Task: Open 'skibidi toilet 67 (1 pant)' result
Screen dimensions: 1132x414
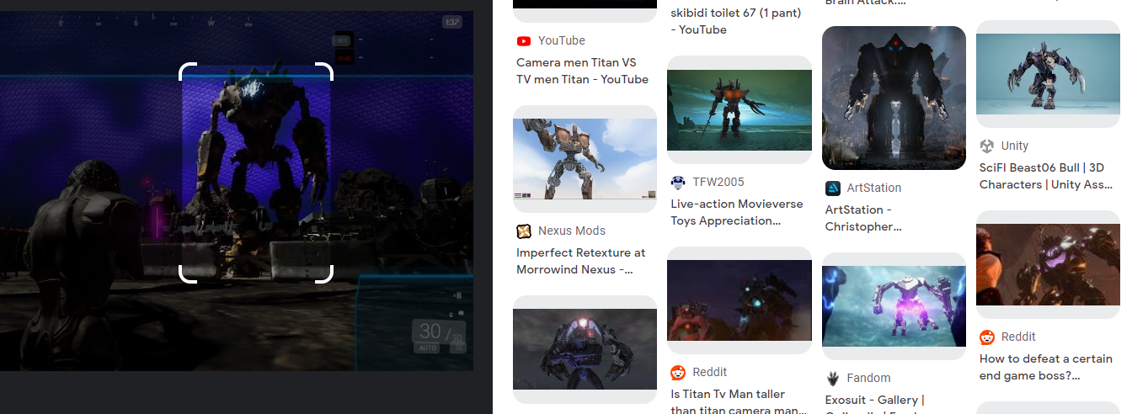Action: point(735,21)
